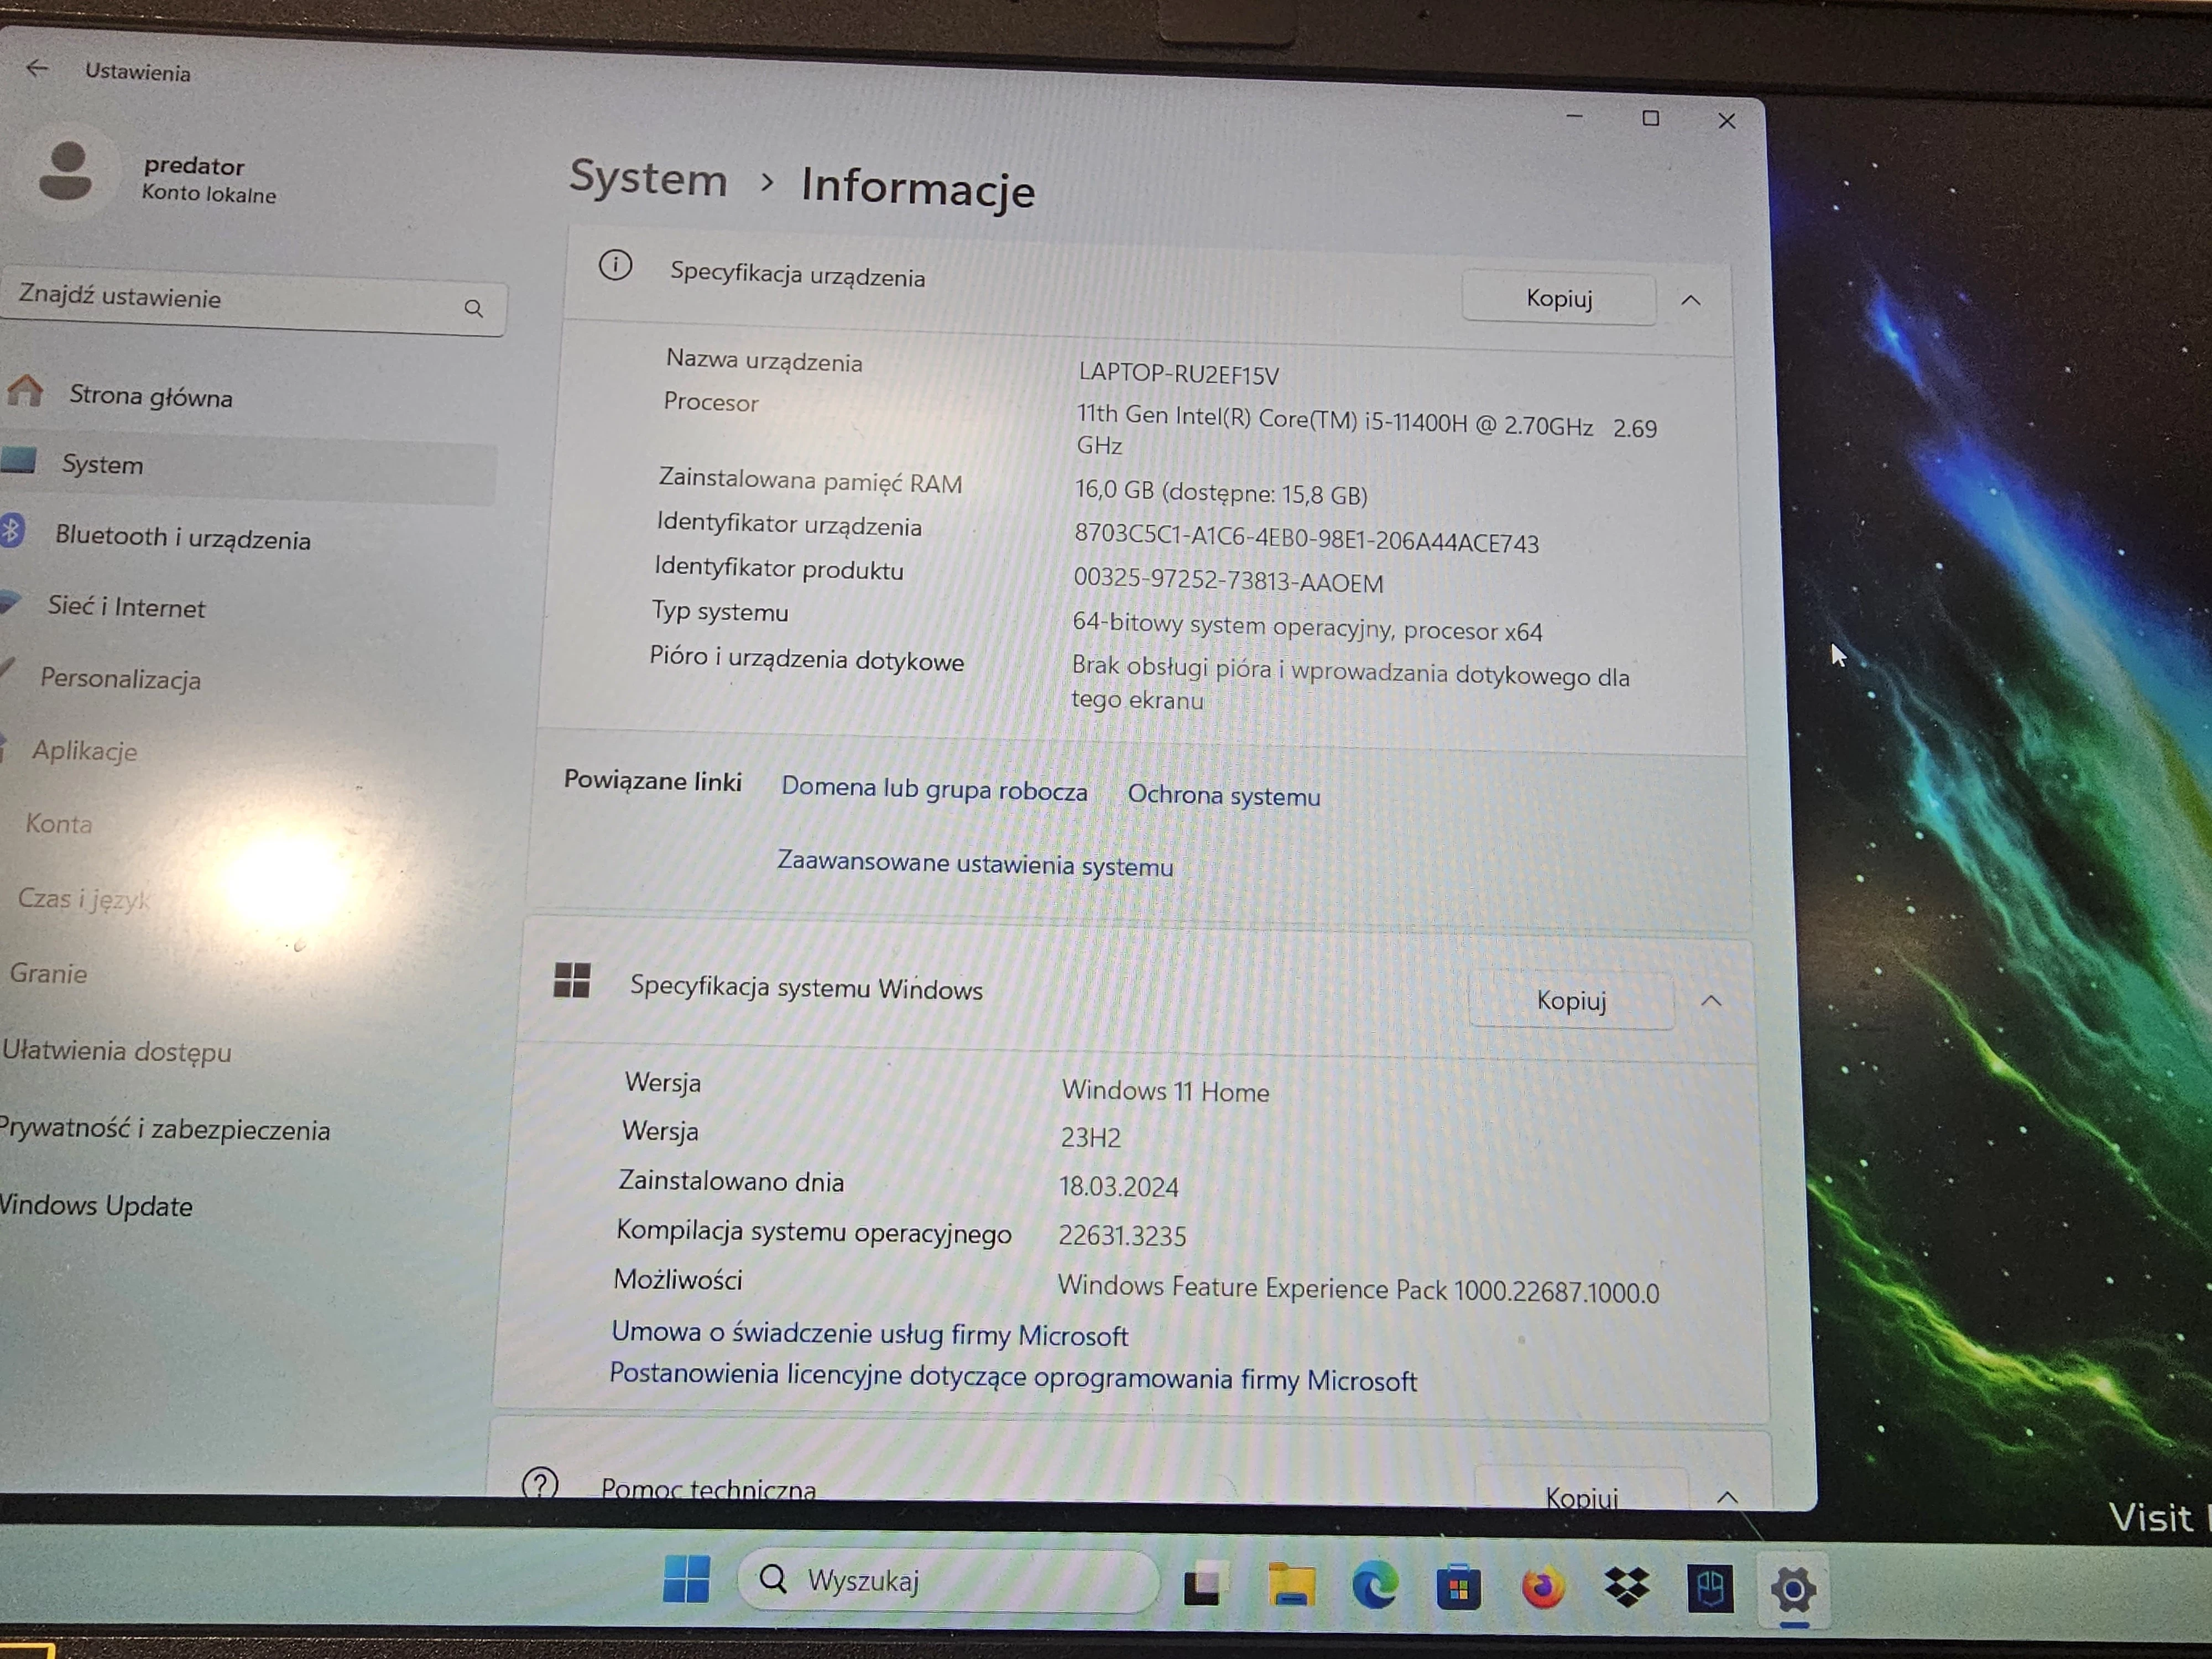The height and width of the screenshot is (1659, 2212).
Task: Collapse the Pomoc techniczna section
Action: pyautogui.click(x=1727, y=1497)
